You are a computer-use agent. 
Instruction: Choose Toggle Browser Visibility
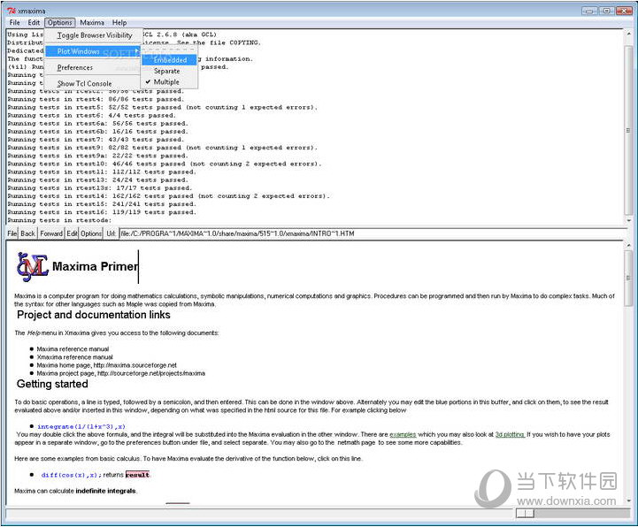(x=95, y=35)
